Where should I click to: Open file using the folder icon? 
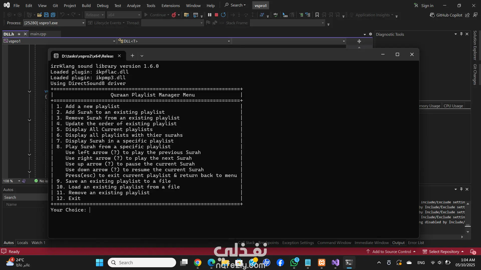(x=39, y=15)
